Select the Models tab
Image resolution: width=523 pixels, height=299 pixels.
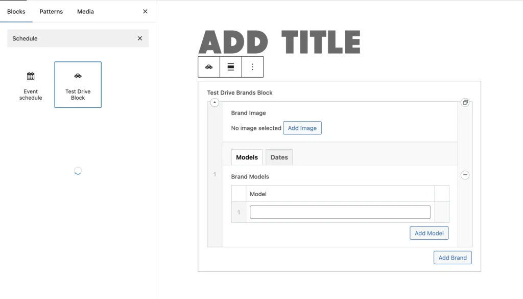point(247,157)
